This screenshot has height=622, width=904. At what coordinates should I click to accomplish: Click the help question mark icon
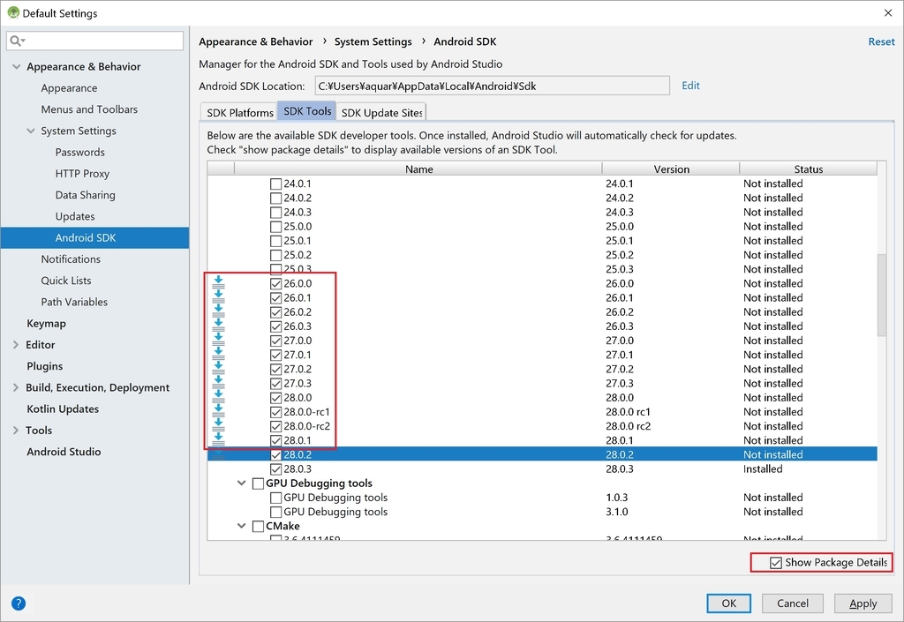coord(19,603)
